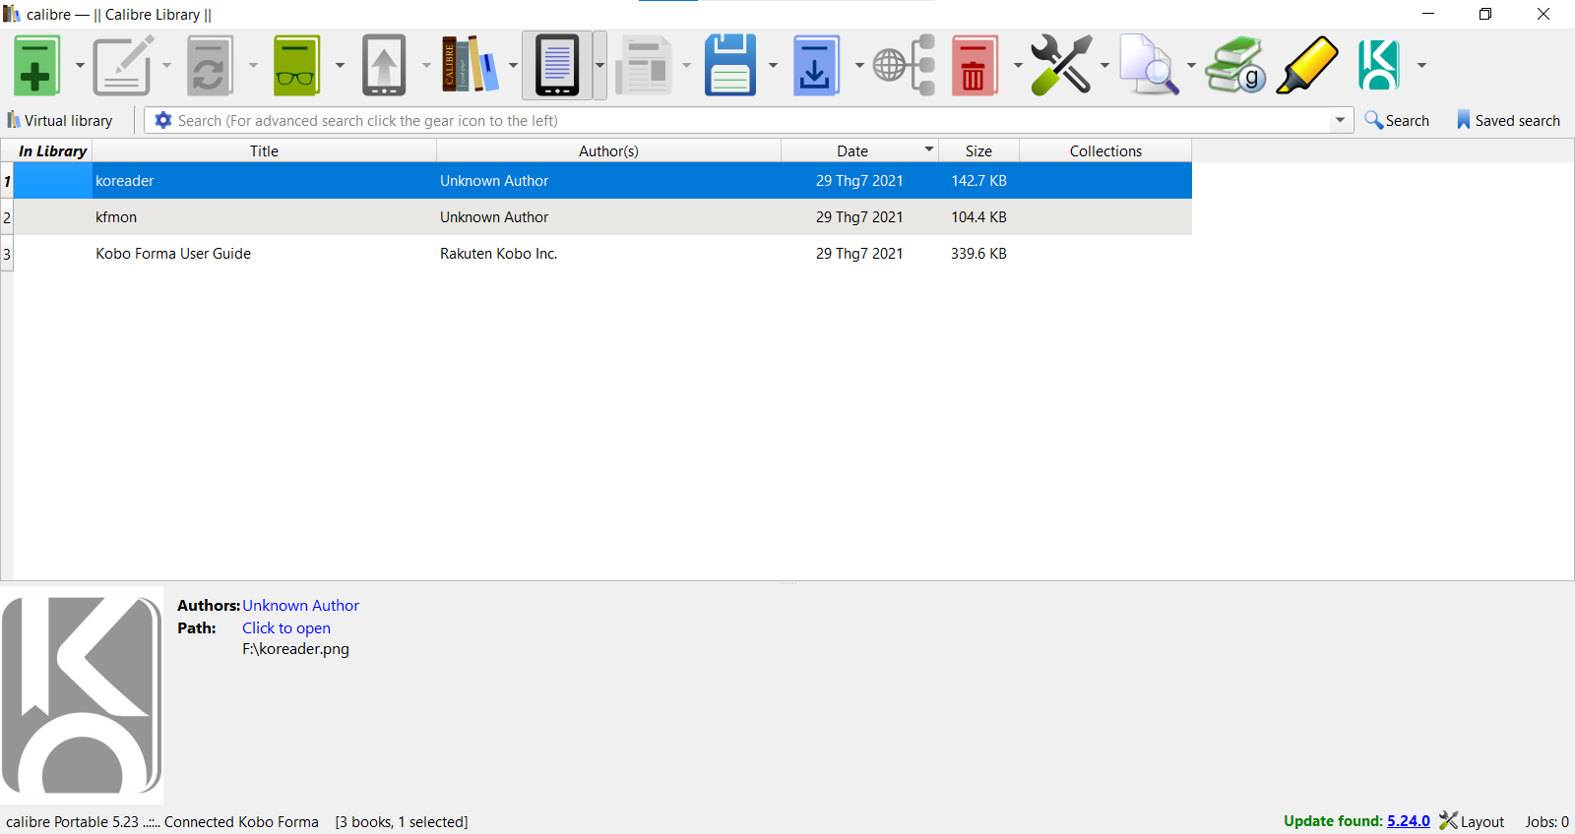Expand the Device dropdown arrow
1575x834 pixels.
(599, 66)
